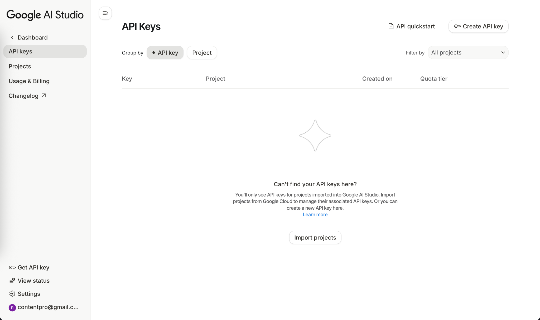Open the Usage & Billing section
Image resolution: width=540 pixels, height=320 pixels.
tap(29, 81)
